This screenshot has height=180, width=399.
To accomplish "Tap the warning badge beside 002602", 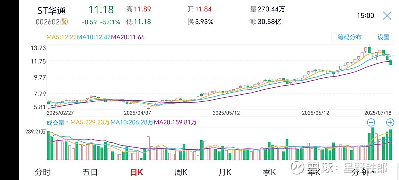I will click(x=65, y=22).
